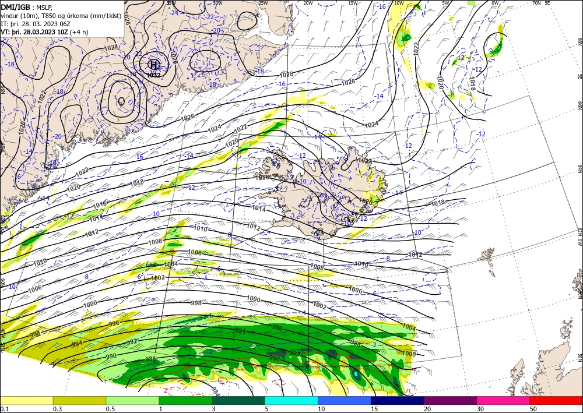Screen dimensions: 583x413
Task: Click the '984' isobar label at the bottom
Action: click(x=215, y=391)
